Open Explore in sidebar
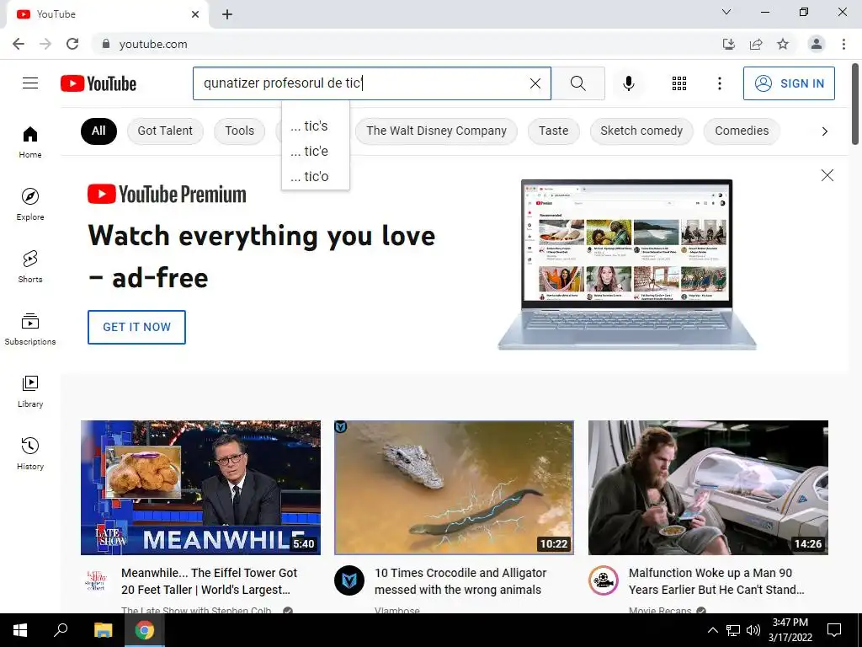This screenshot has height=647, width=862. click(x=30, y=204)
